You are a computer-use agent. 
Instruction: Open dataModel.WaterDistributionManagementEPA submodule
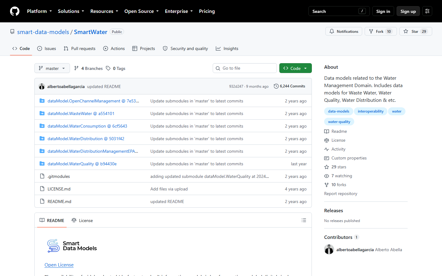[93, 151]
